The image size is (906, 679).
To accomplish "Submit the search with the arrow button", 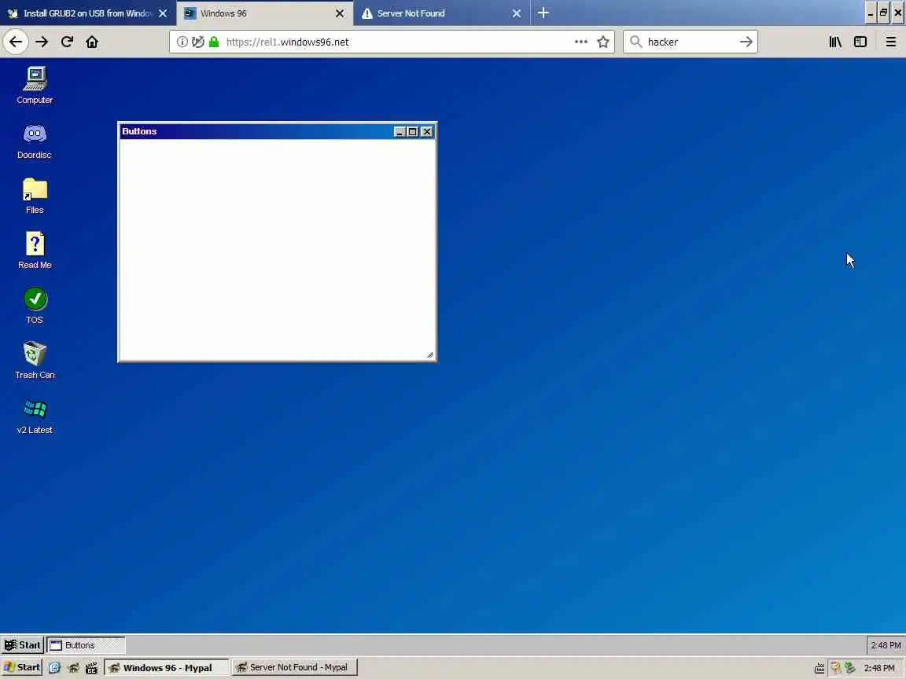I will click(x=746, y=42).
